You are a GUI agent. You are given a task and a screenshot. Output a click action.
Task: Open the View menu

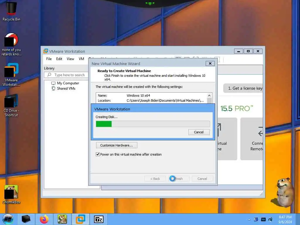click(70, 59)
